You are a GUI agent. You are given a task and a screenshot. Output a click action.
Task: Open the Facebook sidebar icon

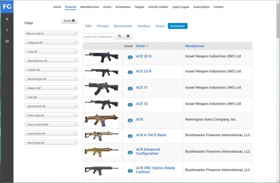[7, 30]
